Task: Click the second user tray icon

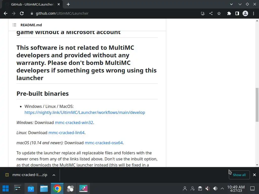Action: coord(192,188)
